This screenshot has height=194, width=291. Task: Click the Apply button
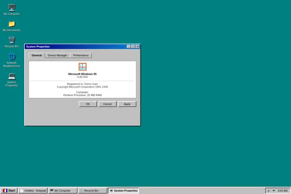coord(127,104)
